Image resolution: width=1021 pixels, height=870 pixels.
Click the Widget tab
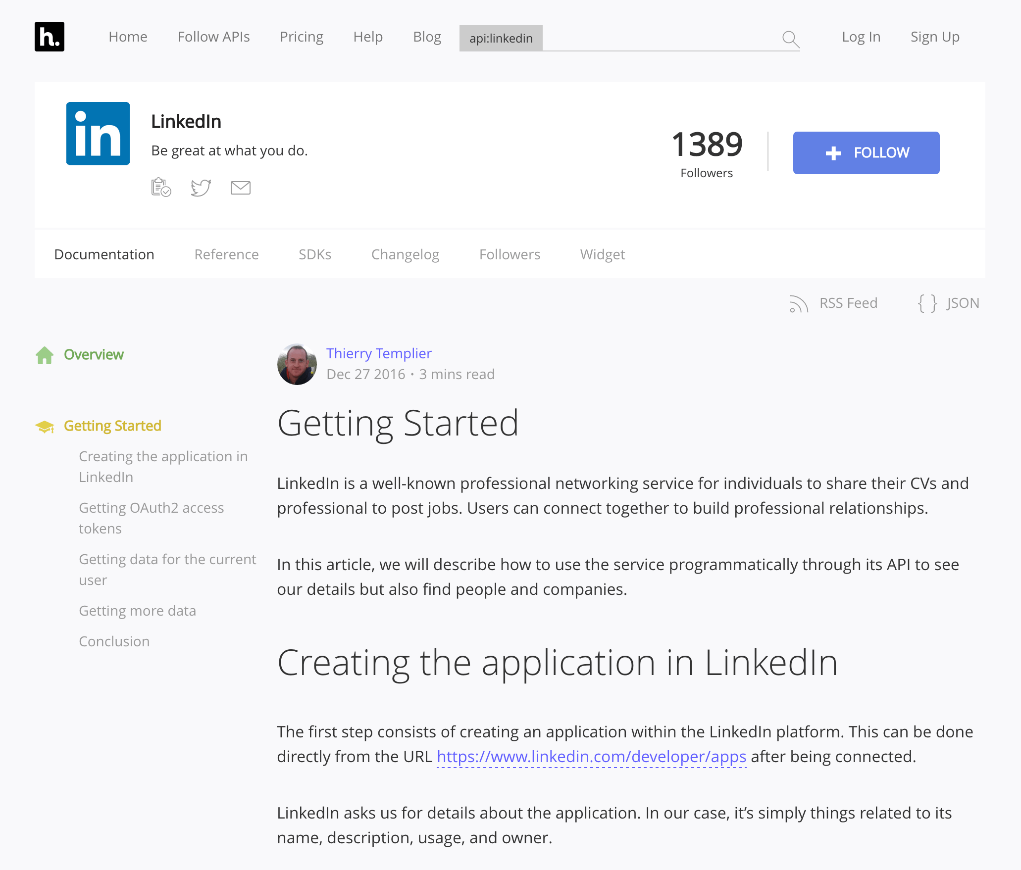click(602, 254)
